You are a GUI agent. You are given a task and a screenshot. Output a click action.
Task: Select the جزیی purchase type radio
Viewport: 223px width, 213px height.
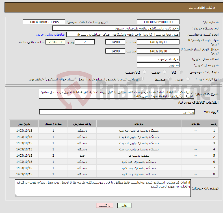click(188, 79)
